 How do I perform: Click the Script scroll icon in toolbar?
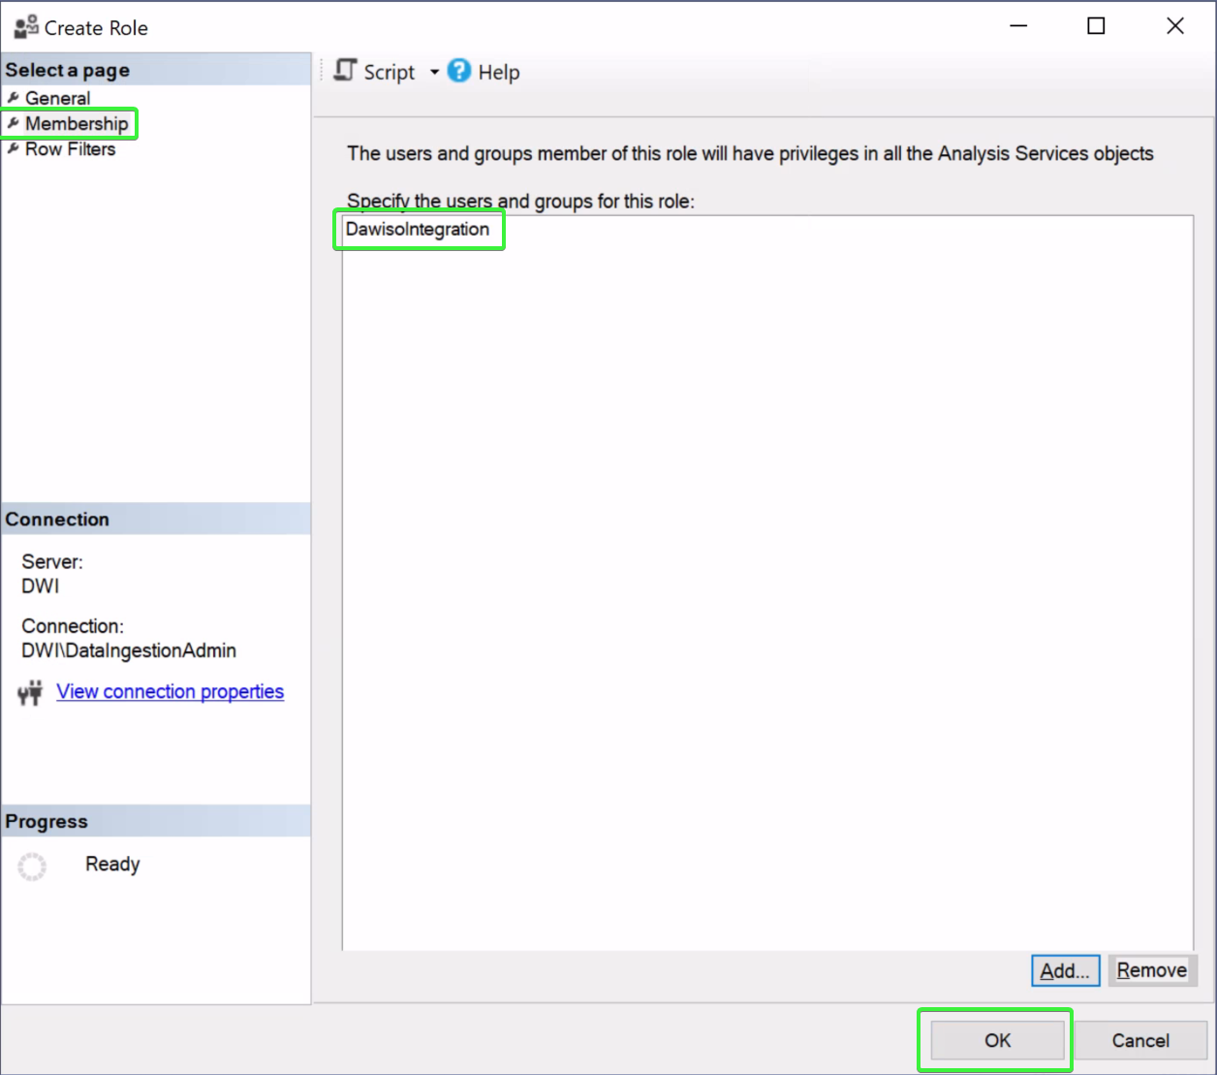pos(345,71)
